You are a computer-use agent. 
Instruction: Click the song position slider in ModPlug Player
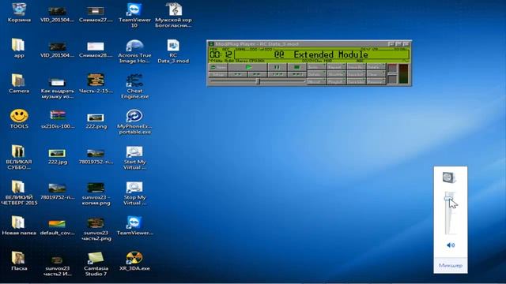(x=258, y=81)
